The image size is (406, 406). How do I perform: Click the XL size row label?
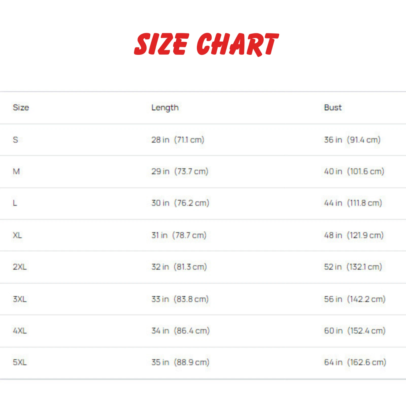click(x=17, y=235)
